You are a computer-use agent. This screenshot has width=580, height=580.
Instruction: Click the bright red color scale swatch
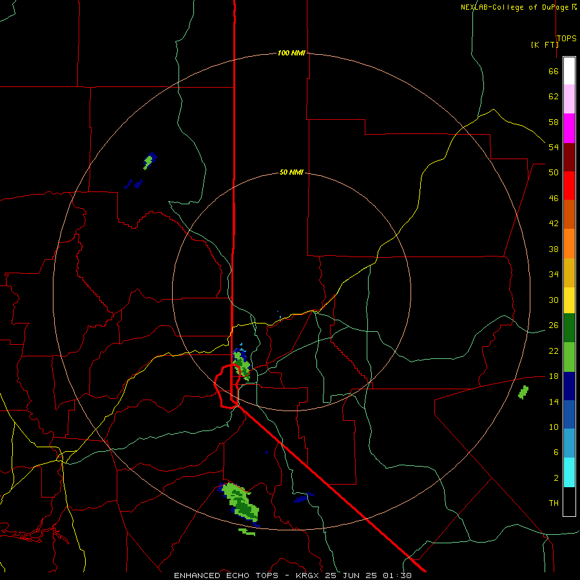click(x=569, y=186)
